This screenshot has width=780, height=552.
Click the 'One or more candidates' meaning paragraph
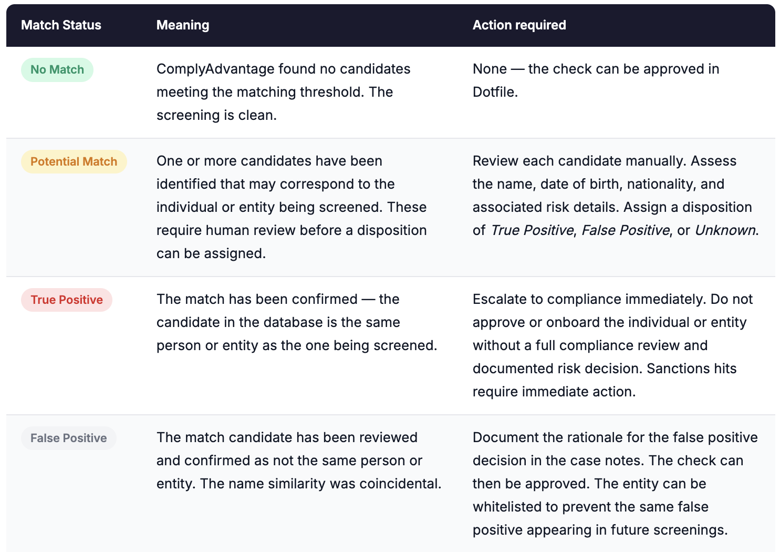point(292,207)
